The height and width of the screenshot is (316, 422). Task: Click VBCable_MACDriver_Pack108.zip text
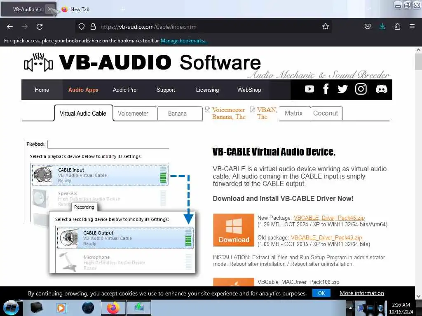pos(298,282)
